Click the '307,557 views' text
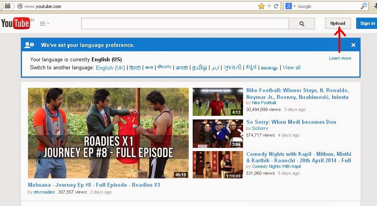This screenshot has height=206, width=377. coord(72,192)
